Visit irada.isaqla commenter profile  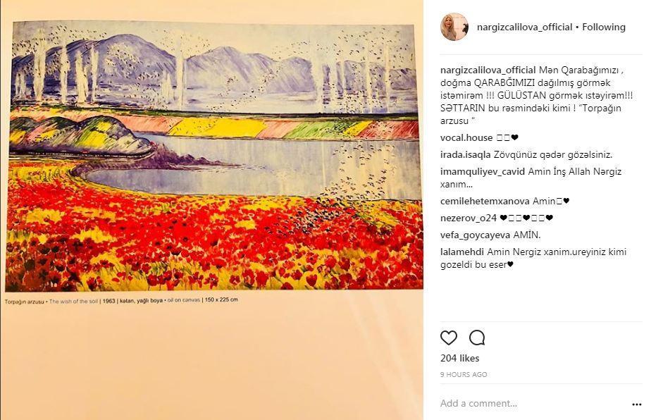pos(466,154)
